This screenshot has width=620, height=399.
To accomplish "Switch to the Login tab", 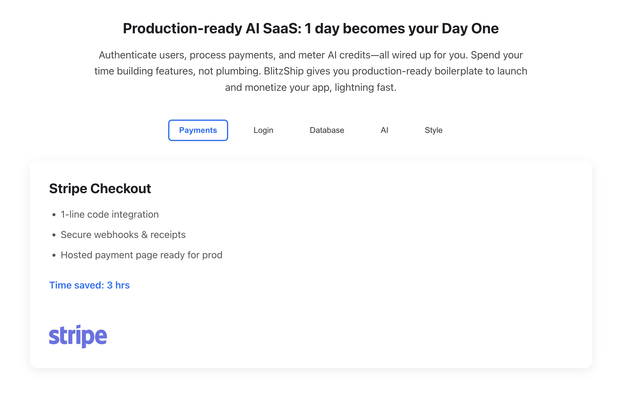I will point(263,130).
